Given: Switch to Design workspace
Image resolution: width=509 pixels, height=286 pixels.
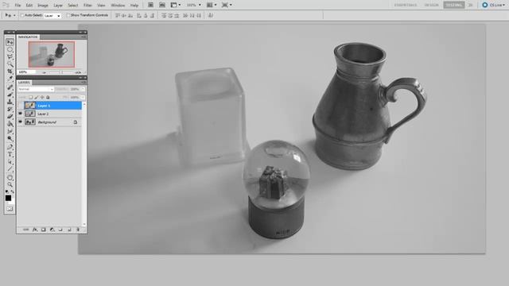Looking at the screenshot, I should click(x=431, y=5).
